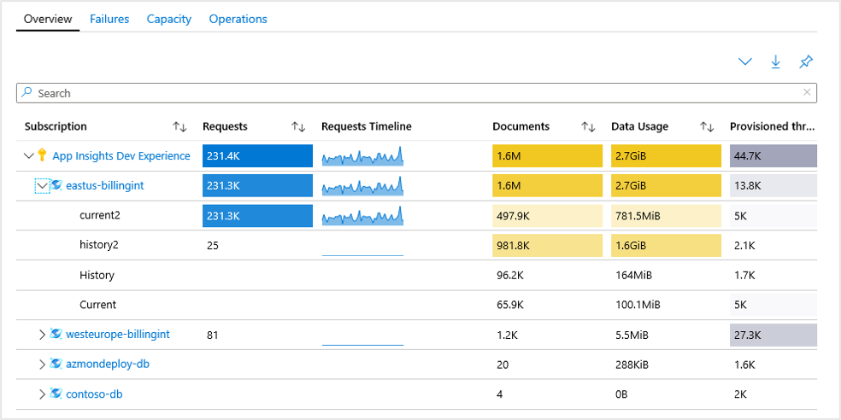Open the App Insights Dev Experience link

(x=121, y=156)
